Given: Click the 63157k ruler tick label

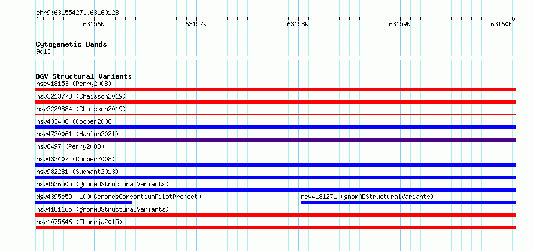Looking at the screenshot, I should click(x=196, y=24).
